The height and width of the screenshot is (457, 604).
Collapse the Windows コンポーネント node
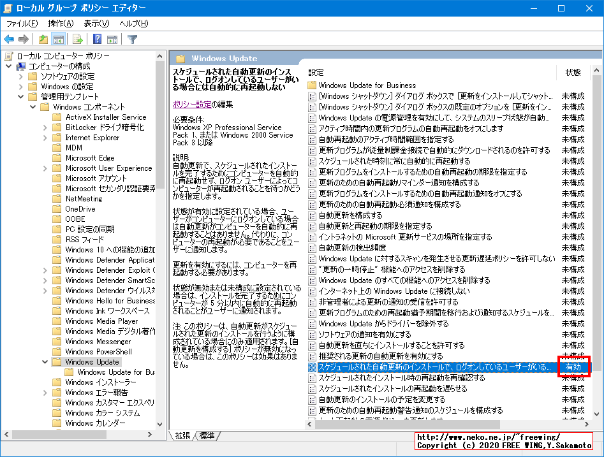coord(31,106)
